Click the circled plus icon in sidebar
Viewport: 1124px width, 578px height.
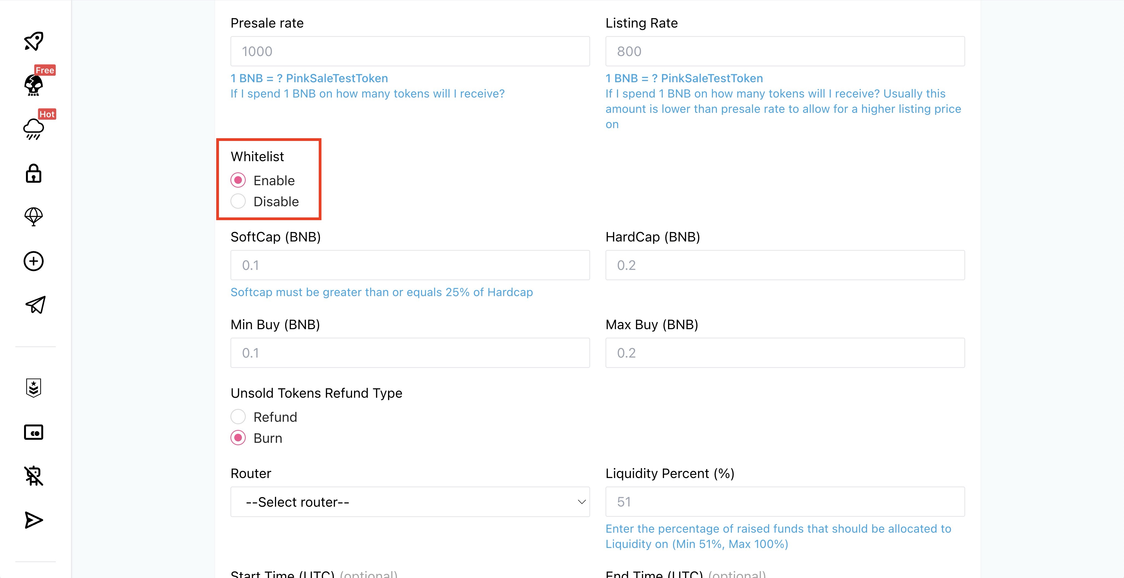coord(34,261)
